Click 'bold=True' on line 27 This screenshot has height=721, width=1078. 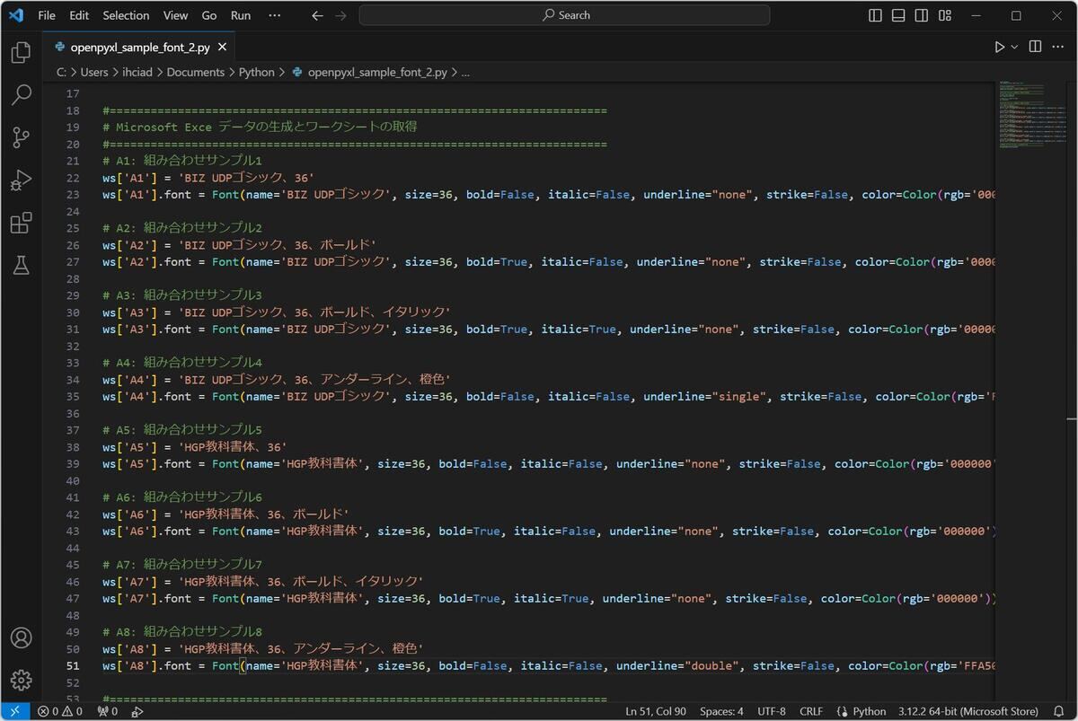(497, 261)
